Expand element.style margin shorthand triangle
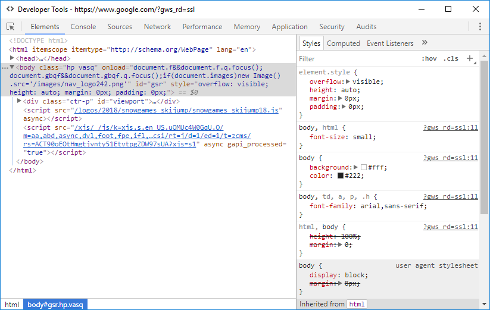Image resolution: width=490 pixels, height=310 pixels. coord(340,98)
